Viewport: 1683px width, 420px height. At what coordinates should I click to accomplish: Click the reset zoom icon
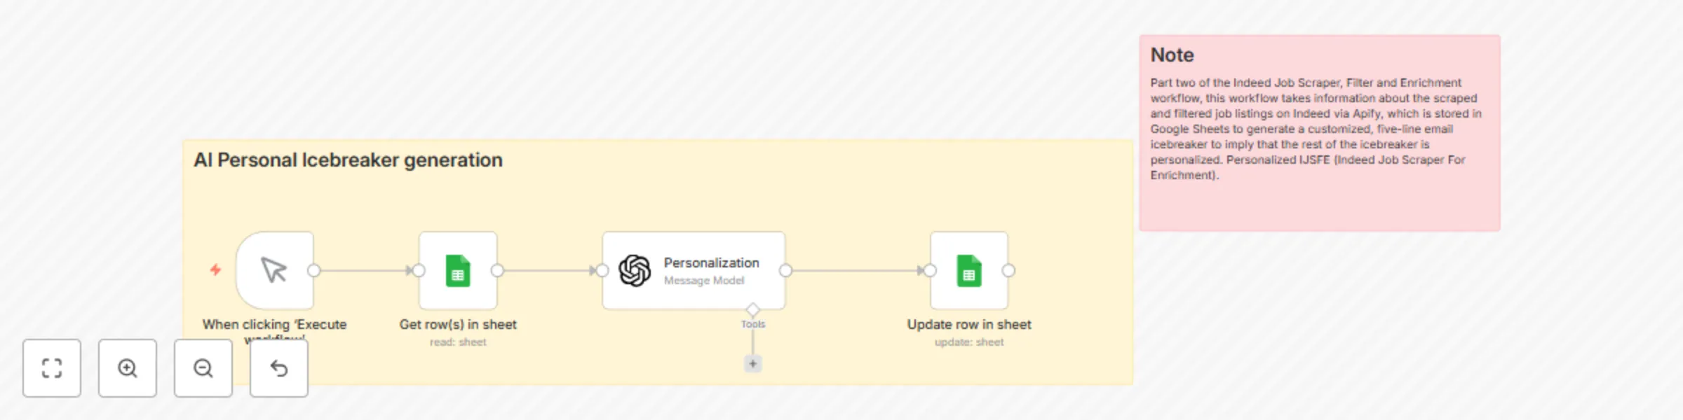coord(278,368)
